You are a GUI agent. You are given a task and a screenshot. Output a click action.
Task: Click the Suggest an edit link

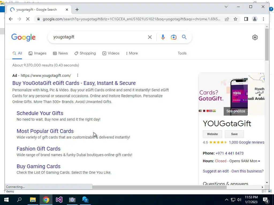(x=216, y=171)
